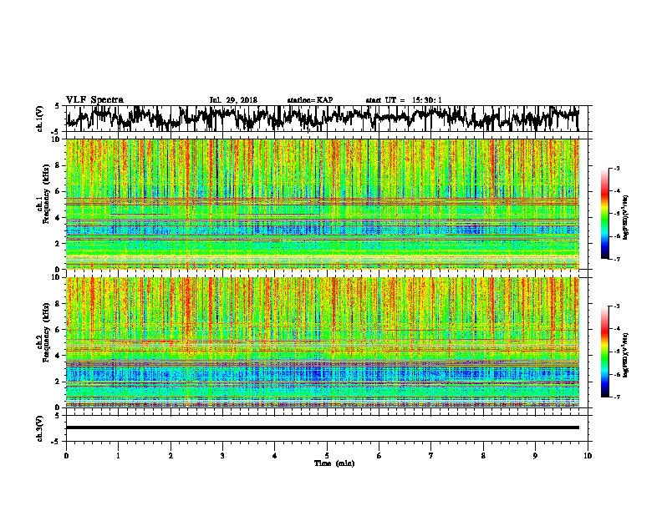Click the '10' tick on the time axis
The image size is (662, 511).
[588, 455]
